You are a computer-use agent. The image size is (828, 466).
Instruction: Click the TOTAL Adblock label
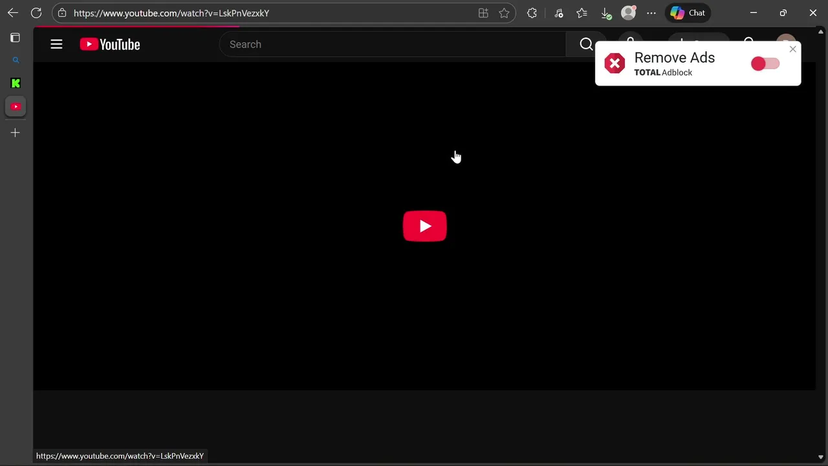click(x=663, y=72)
